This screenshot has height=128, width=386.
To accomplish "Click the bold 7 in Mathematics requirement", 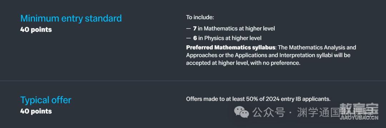I will (195, 29).
